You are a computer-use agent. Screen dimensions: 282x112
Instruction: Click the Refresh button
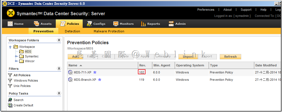pyautogui.click(x=230, y=57)
